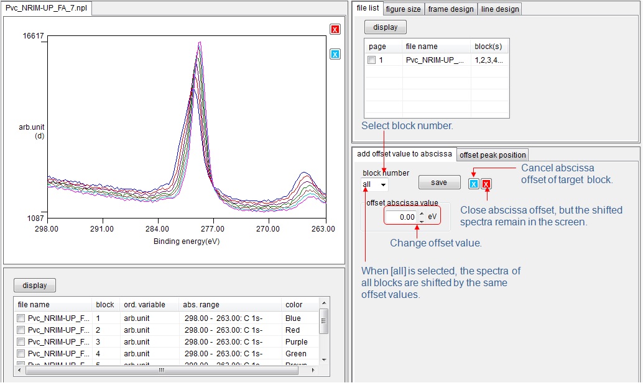Viewport: 643px width, 383px height.
Task: Check the block 4 Green row checkbox
Action: click(21, 354)
